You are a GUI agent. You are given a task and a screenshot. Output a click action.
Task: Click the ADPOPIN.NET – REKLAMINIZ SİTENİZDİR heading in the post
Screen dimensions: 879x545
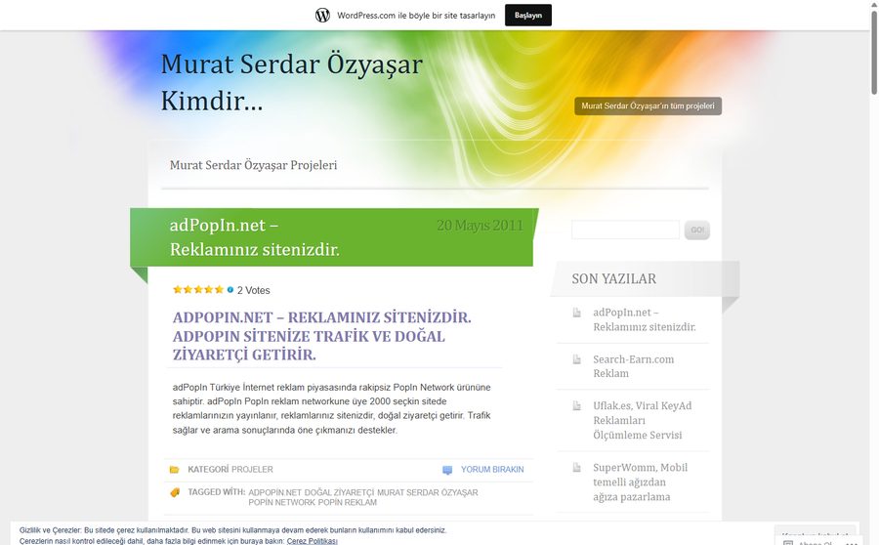[321, 336]
